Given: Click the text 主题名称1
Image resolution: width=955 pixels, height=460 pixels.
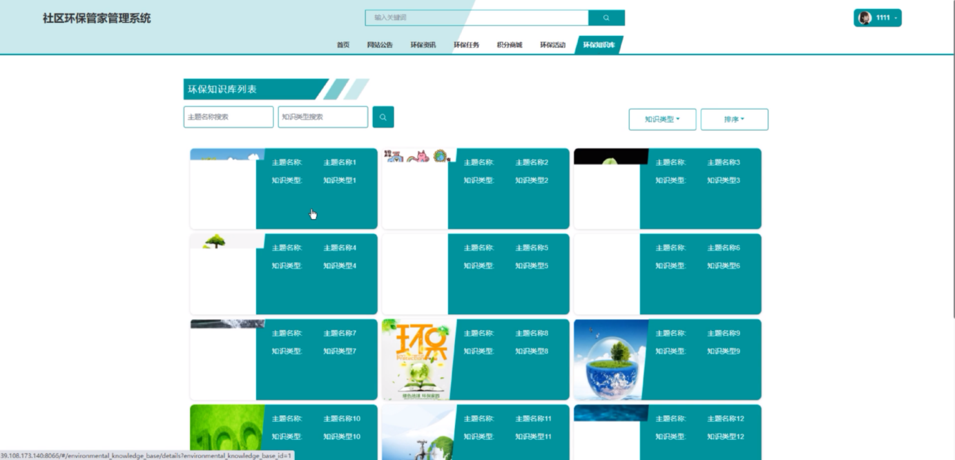Looking at the screenshot, I should coord(340,163).
